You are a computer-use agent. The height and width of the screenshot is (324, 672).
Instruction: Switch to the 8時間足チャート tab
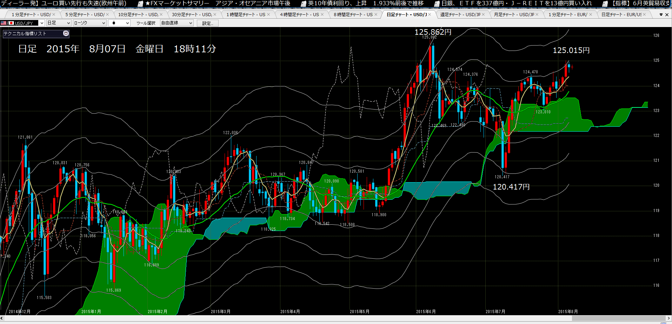[353, 14]
